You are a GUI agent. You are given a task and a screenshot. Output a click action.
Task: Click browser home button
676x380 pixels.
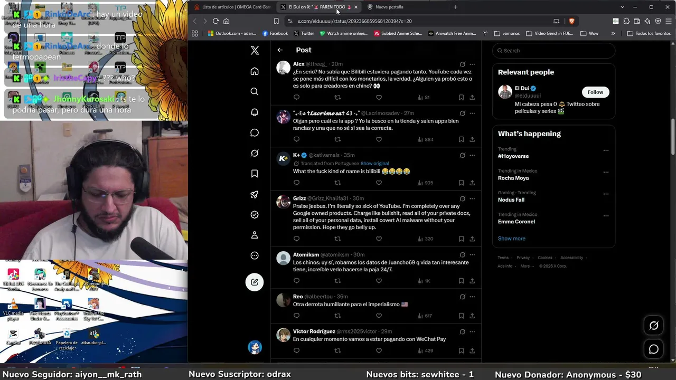[x=227, y=21]
